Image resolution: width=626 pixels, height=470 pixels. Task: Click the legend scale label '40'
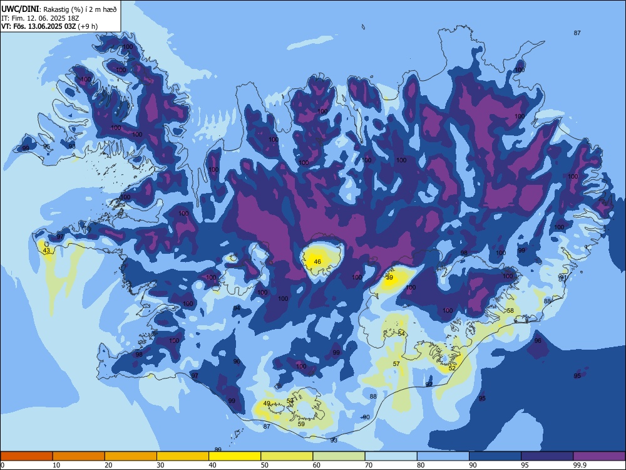[x=213, y=465]
